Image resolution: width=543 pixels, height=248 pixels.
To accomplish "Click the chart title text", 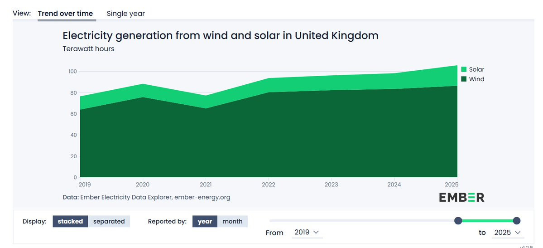I will [220, 35].
